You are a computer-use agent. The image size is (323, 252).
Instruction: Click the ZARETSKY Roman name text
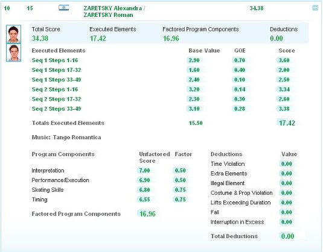108,15
